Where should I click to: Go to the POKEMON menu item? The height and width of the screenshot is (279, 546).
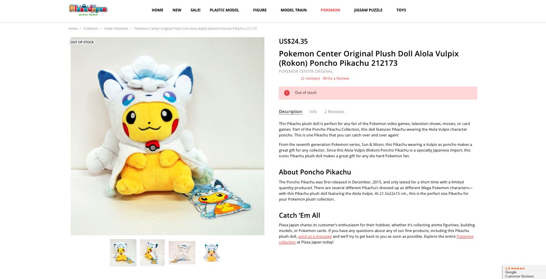pos(330,10)
